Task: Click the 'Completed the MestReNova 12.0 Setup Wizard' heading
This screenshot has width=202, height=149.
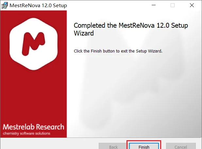Action: tap(131, 29)
